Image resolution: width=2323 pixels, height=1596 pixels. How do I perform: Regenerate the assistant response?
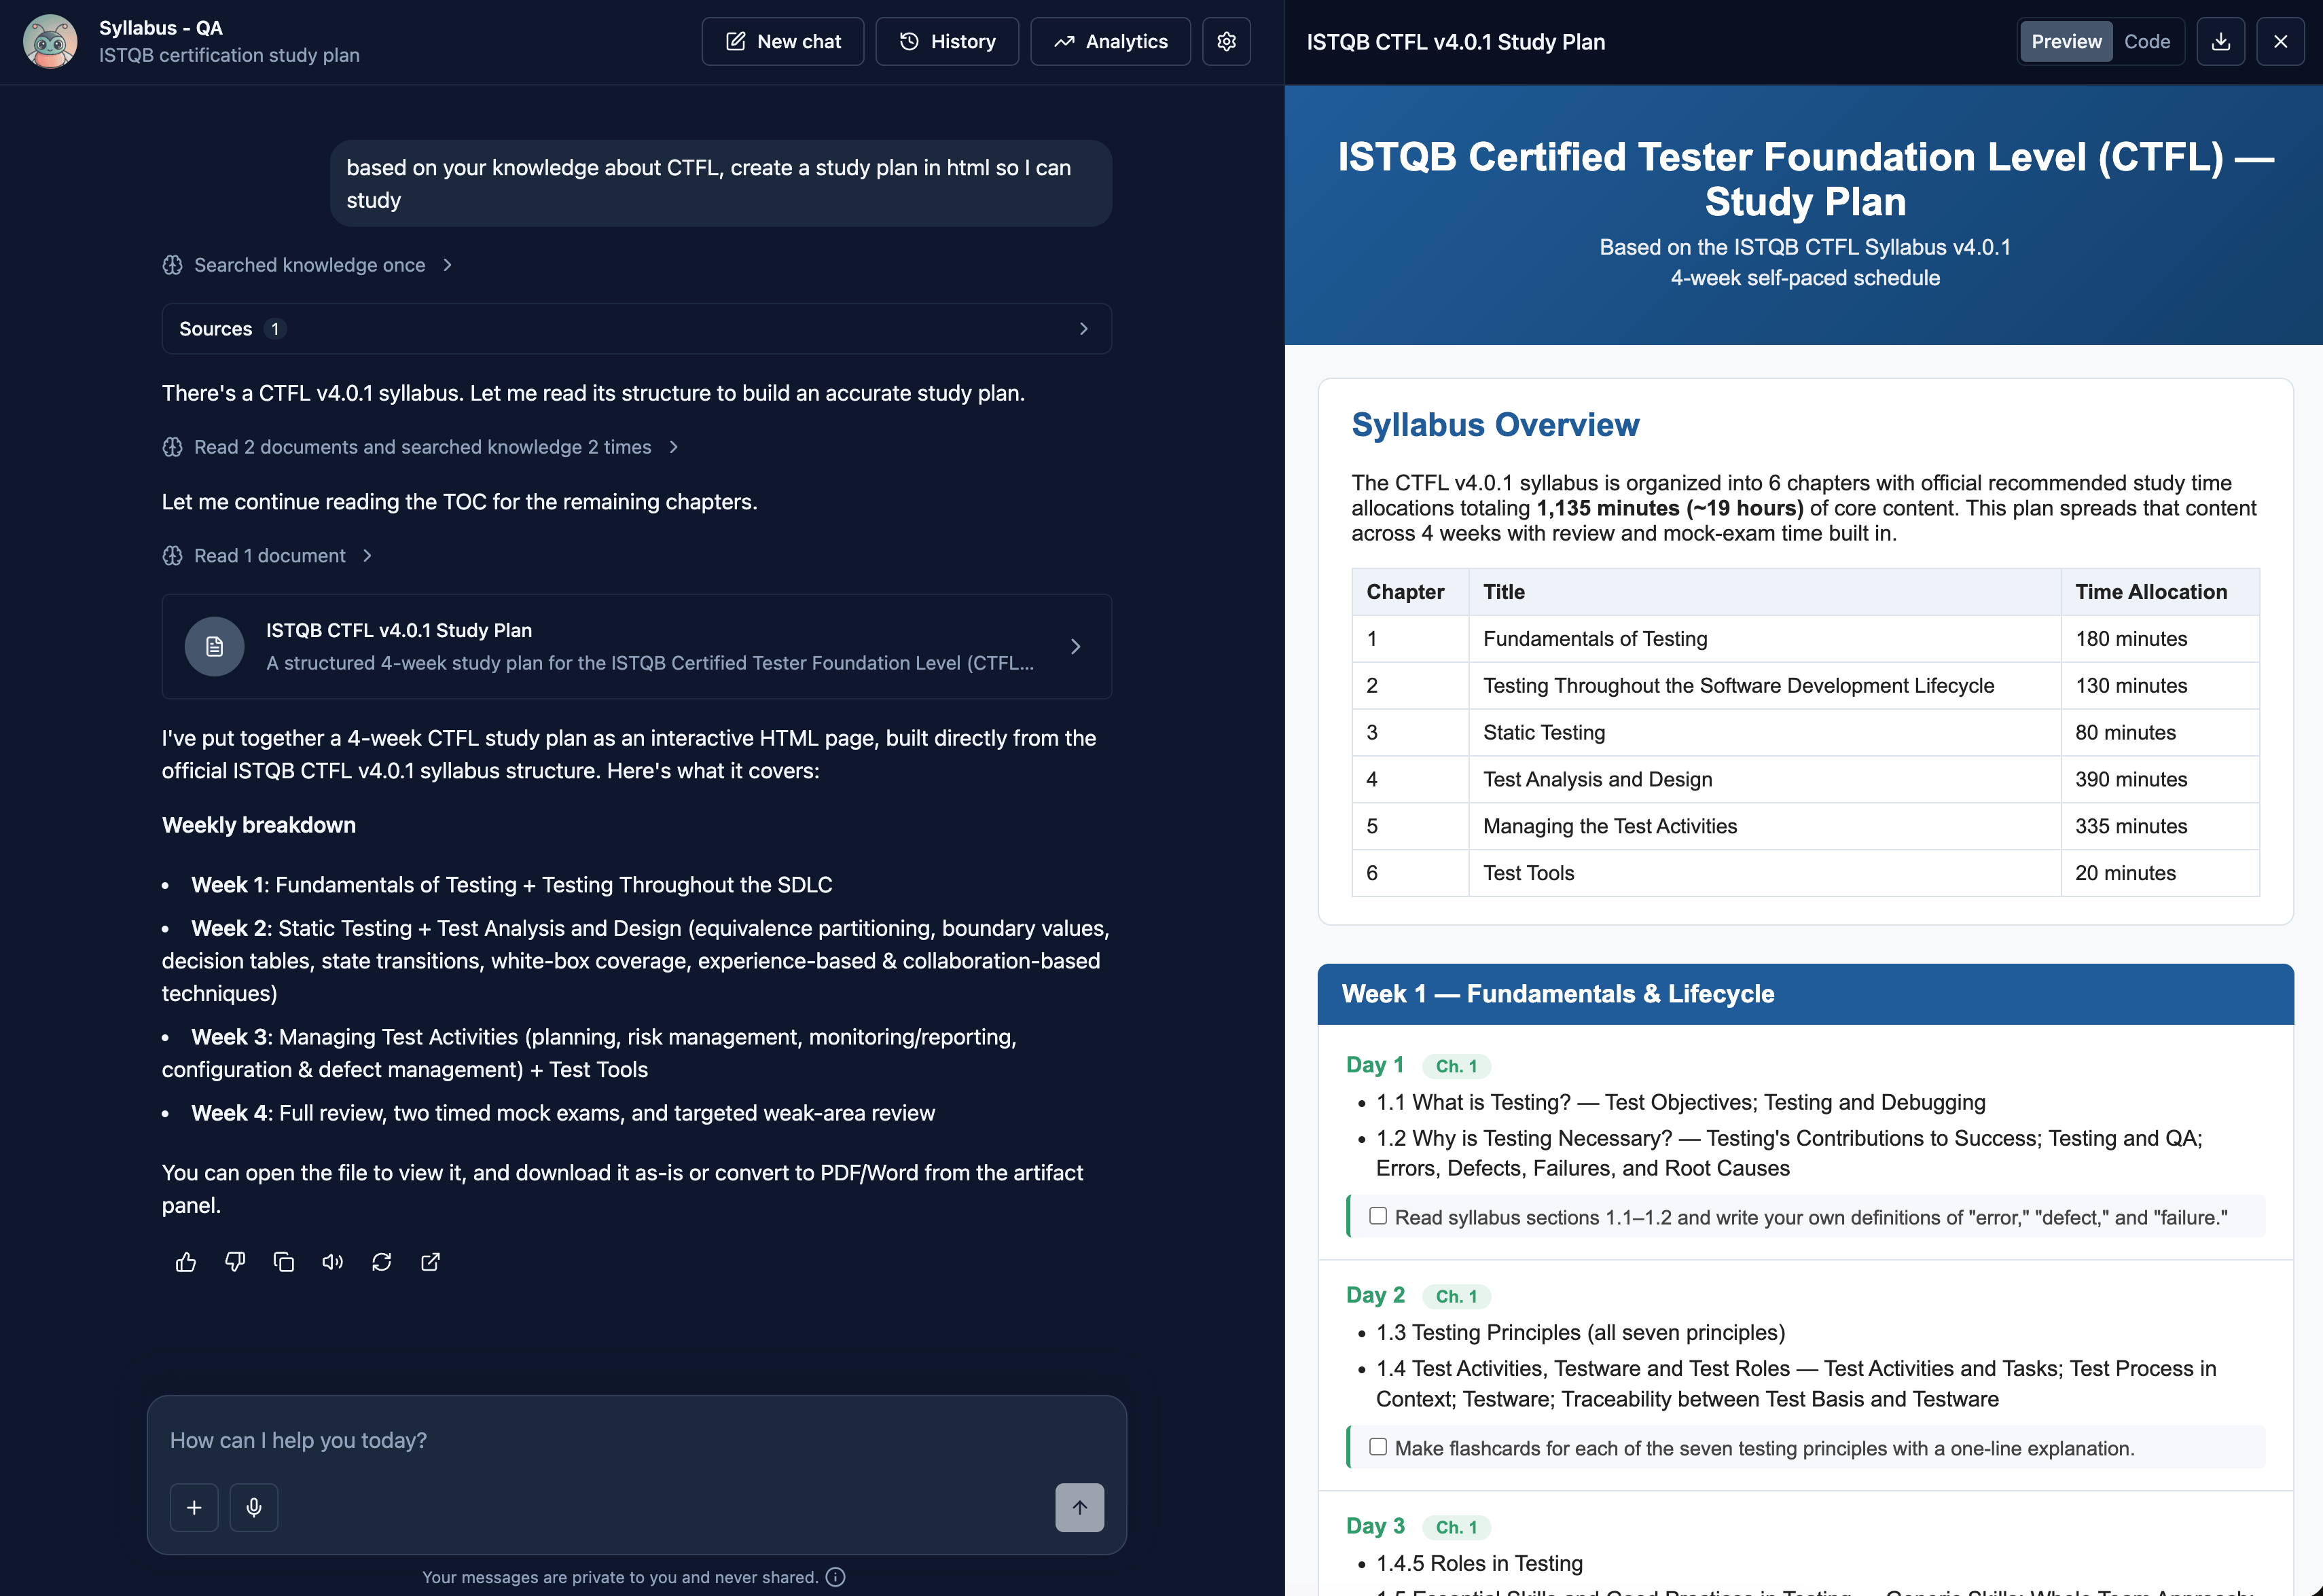381,1262
